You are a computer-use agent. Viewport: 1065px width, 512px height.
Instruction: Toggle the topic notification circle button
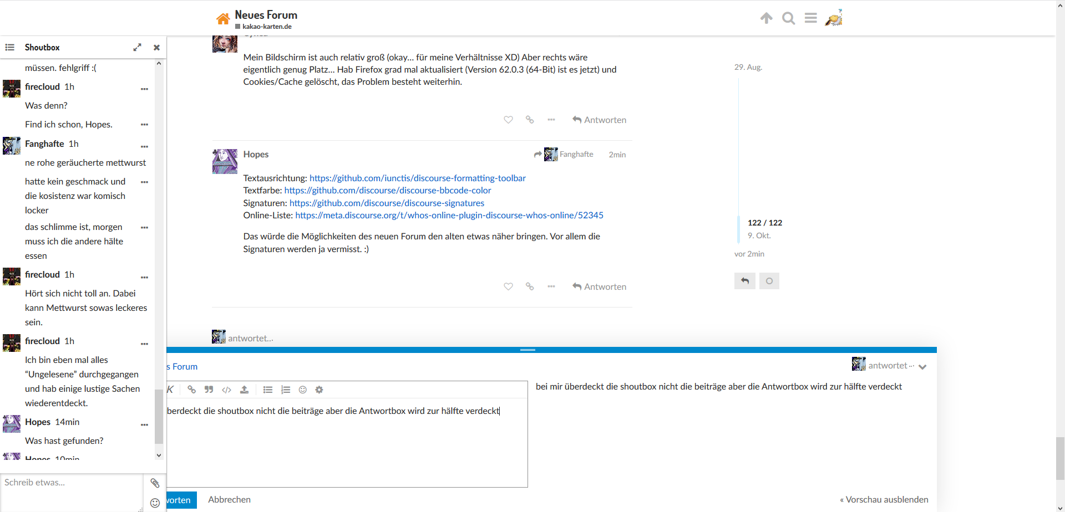(769, 281)
